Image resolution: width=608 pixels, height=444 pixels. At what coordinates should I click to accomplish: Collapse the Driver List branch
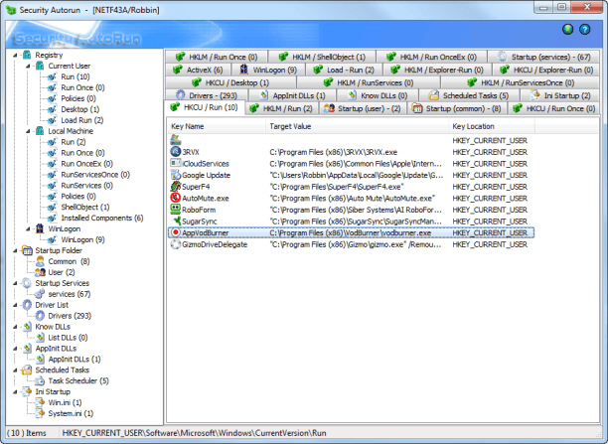coord(15,305)
